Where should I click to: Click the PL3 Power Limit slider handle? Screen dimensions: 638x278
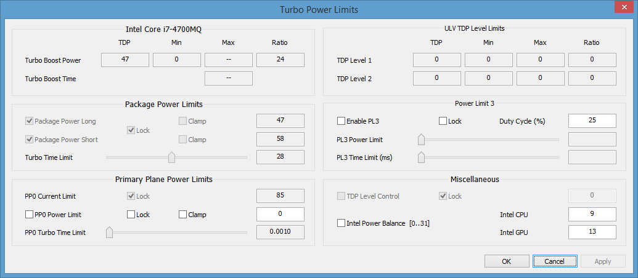421,139
